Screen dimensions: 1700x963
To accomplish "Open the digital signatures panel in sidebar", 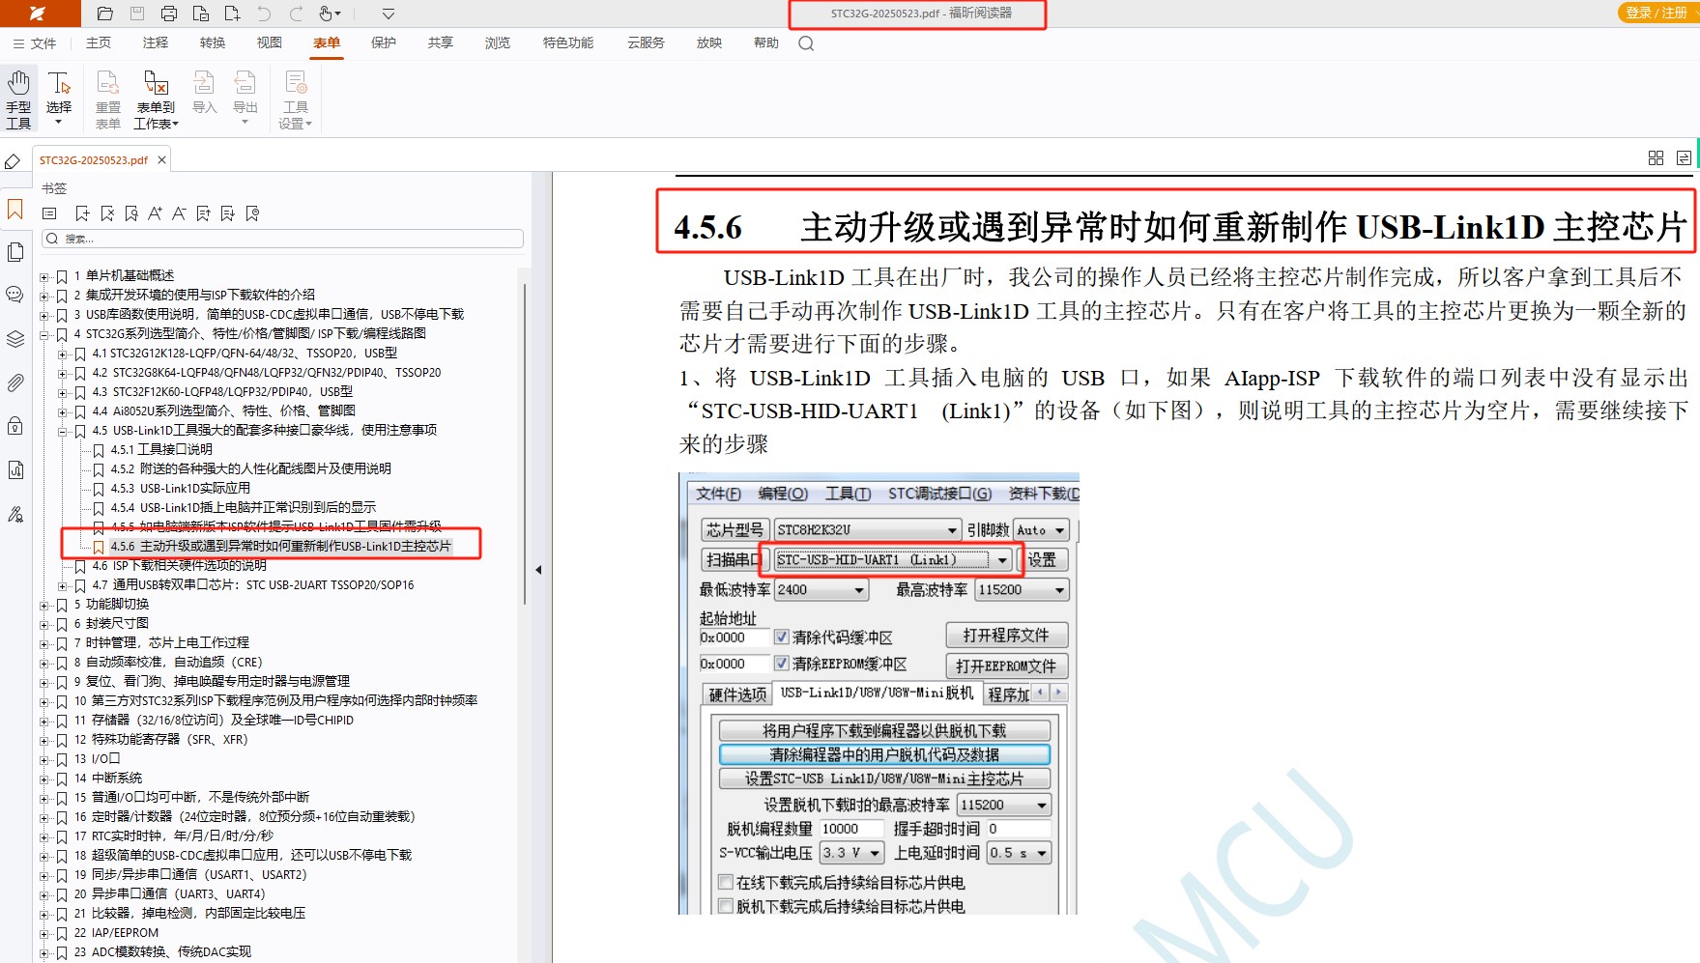I will tap(15, 514).
